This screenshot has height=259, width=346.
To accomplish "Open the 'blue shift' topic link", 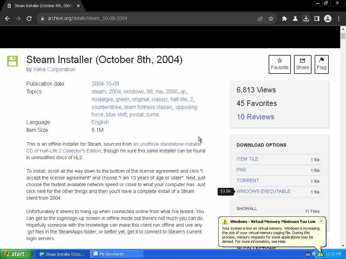I will [x=116, y=115].
